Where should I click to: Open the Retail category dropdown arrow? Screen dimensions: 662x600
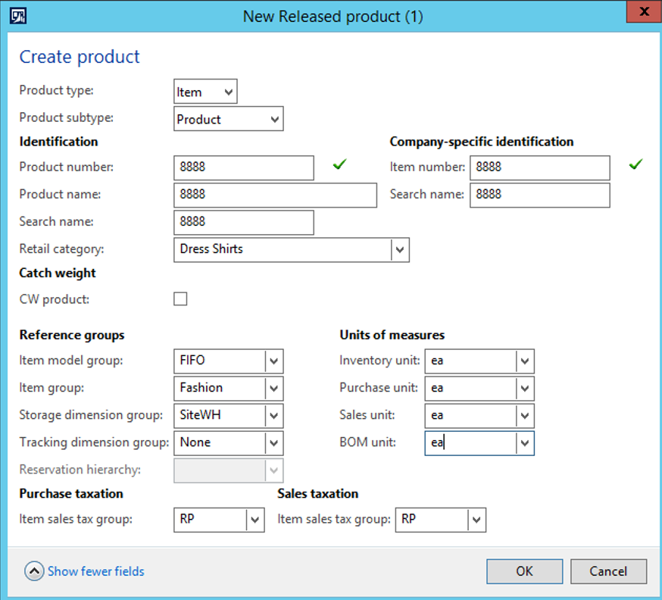[x=400, y=249]
